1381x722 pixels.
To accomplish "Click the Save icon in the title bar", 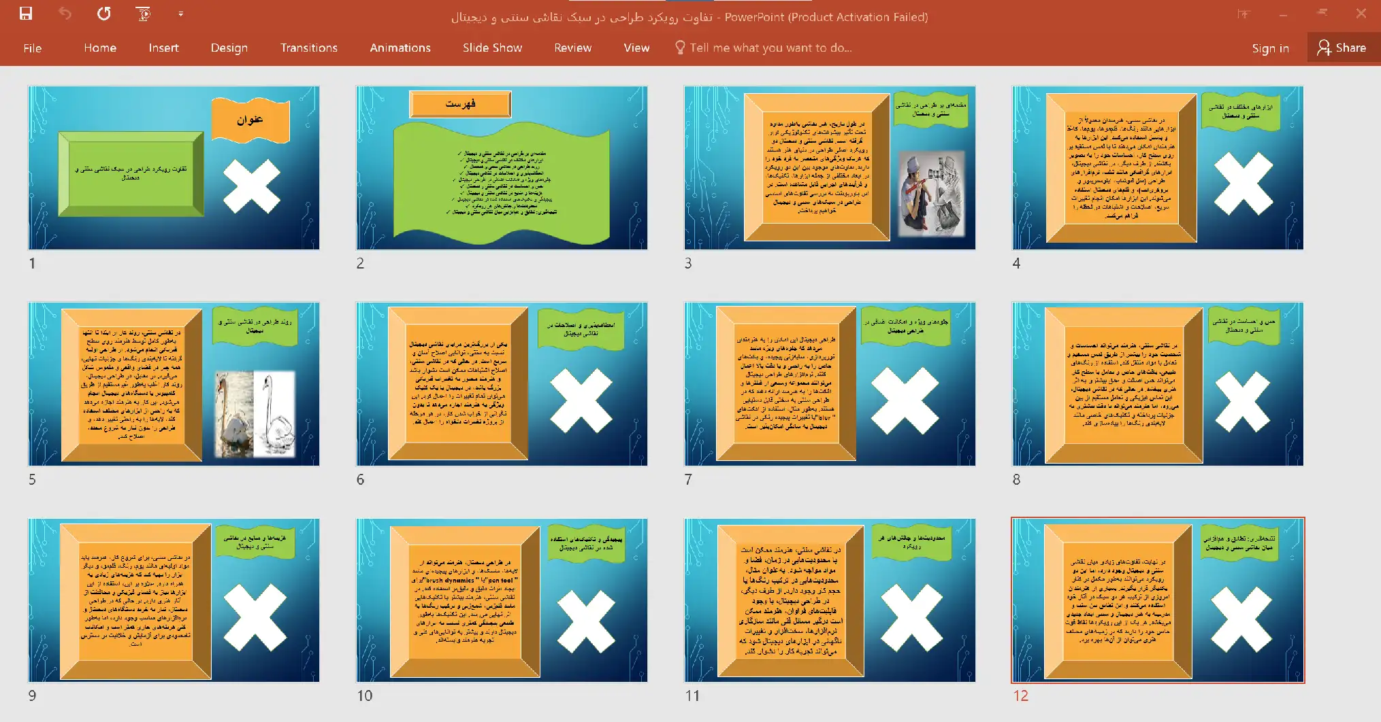I will 26,14.
